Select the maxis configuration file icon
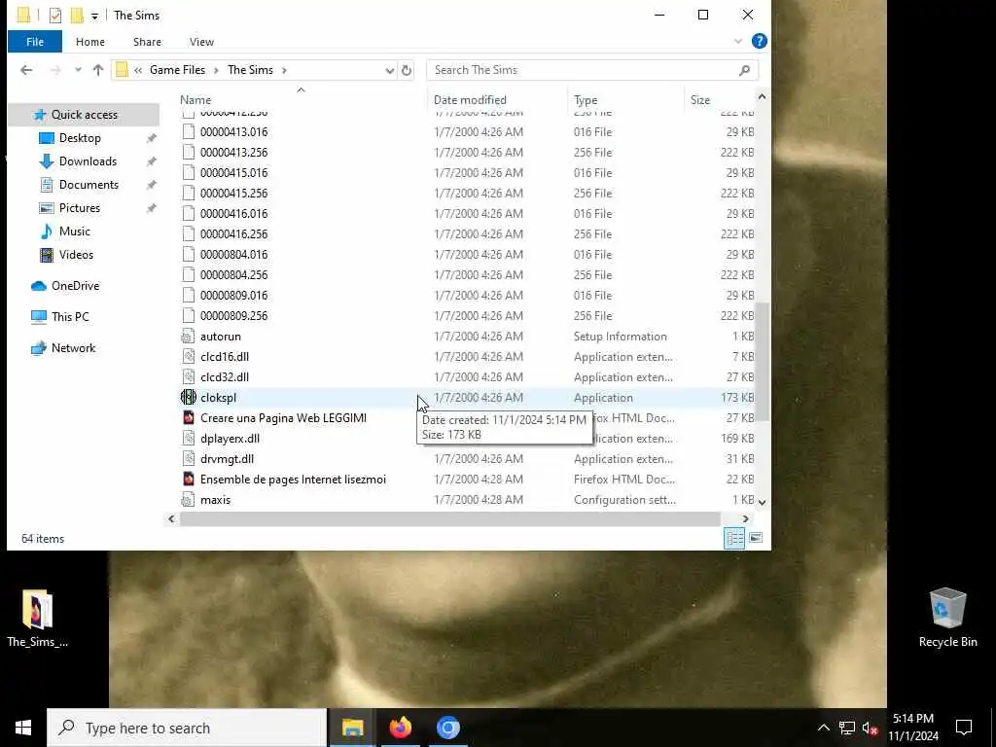 pos(188,500)
